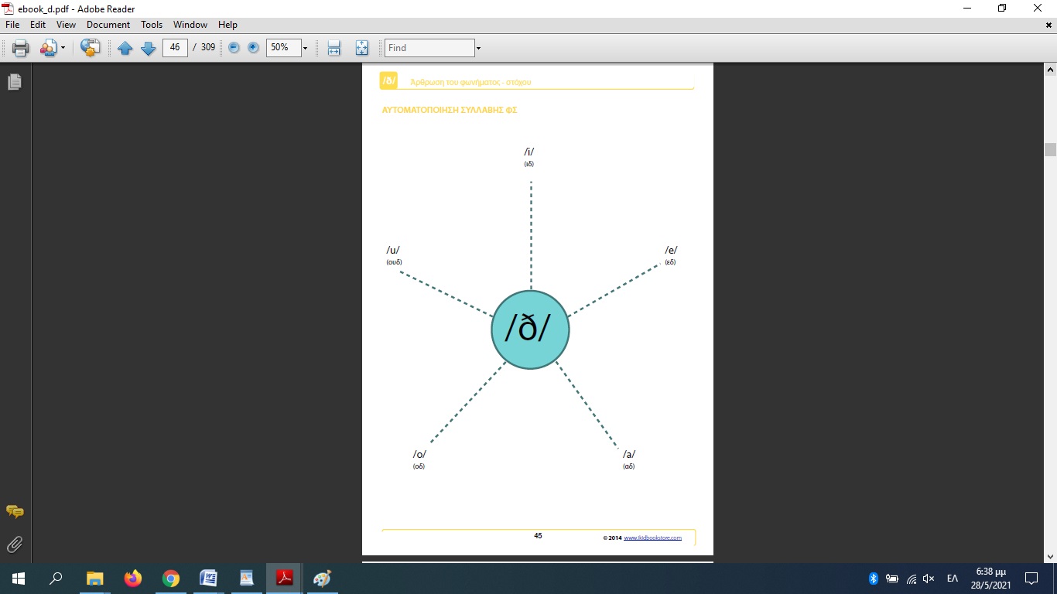Open the Pages thumbnail panel

pos(14,81)
